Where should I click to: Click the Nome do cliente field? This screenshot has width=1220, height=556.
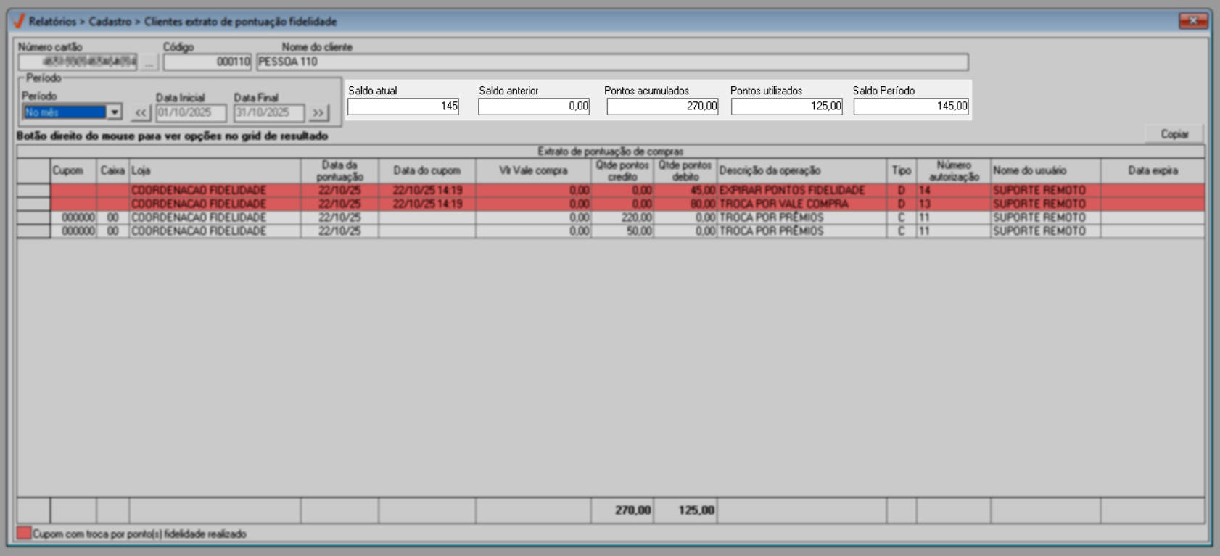pyautogui.click(x=611, y=62)
